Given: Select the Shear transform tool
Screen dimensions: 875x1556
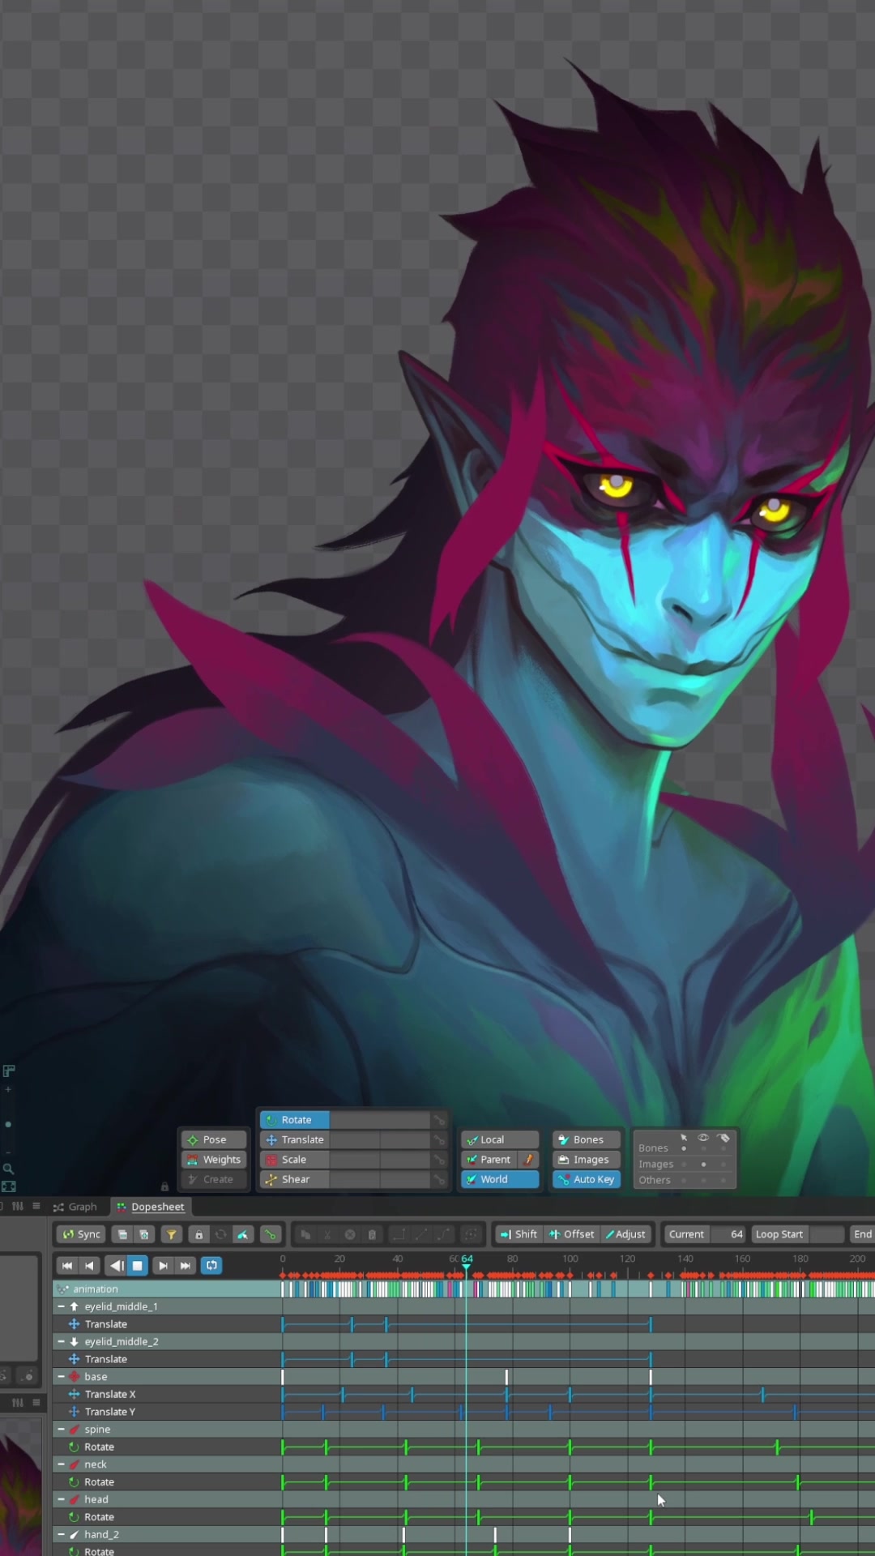Looking at the screenshot, I should click(295, 1179).
